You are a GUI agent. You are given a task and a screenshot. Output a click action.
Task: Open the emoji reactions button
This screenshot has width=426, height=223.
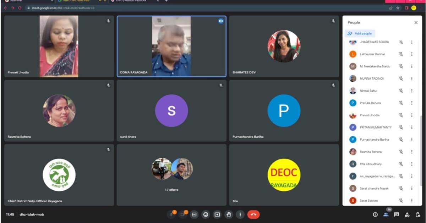pos(206,214)
